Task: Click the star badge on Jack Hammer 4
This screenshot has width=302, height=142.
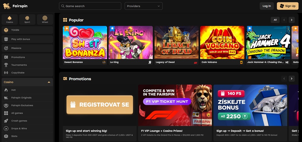Action: tap(250, 29)
